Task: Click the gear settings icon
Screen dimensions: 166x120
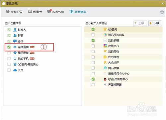Action: coord(162,12)
